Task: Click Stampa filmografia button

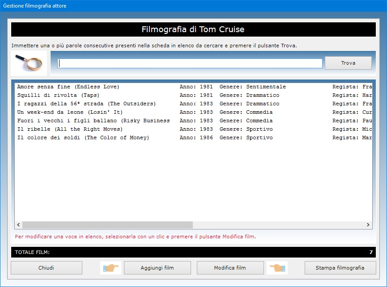Action: tap(340, 268)
